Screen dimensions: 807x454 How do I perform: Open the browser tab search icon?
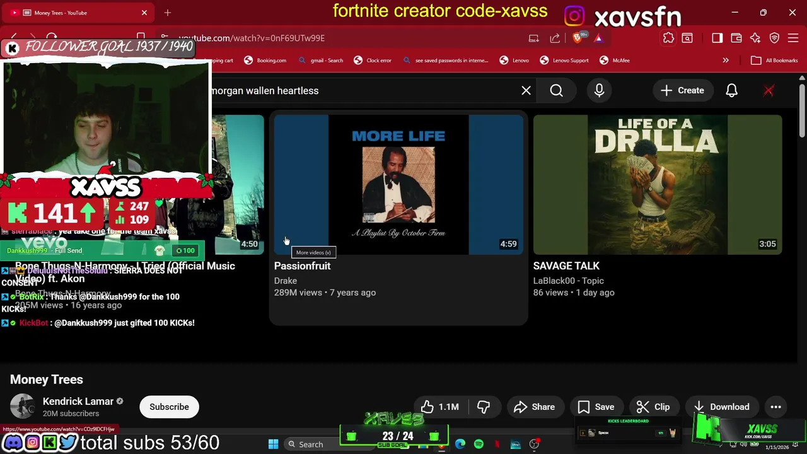[687, 38]
